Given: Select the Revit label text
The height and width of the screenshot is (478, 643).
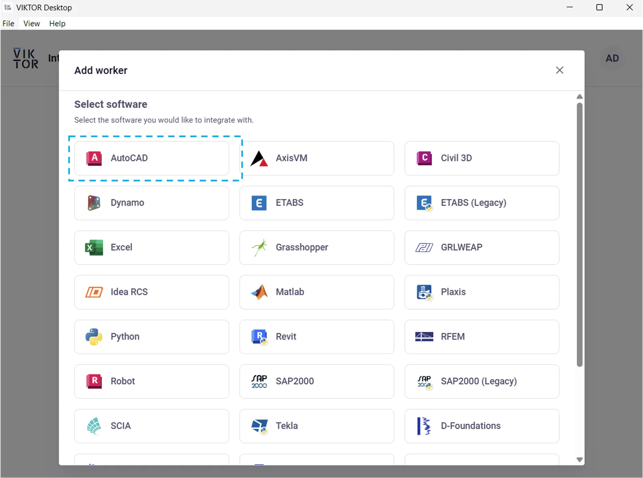Looking at the screenshot, I should click(x=286, y=337).
